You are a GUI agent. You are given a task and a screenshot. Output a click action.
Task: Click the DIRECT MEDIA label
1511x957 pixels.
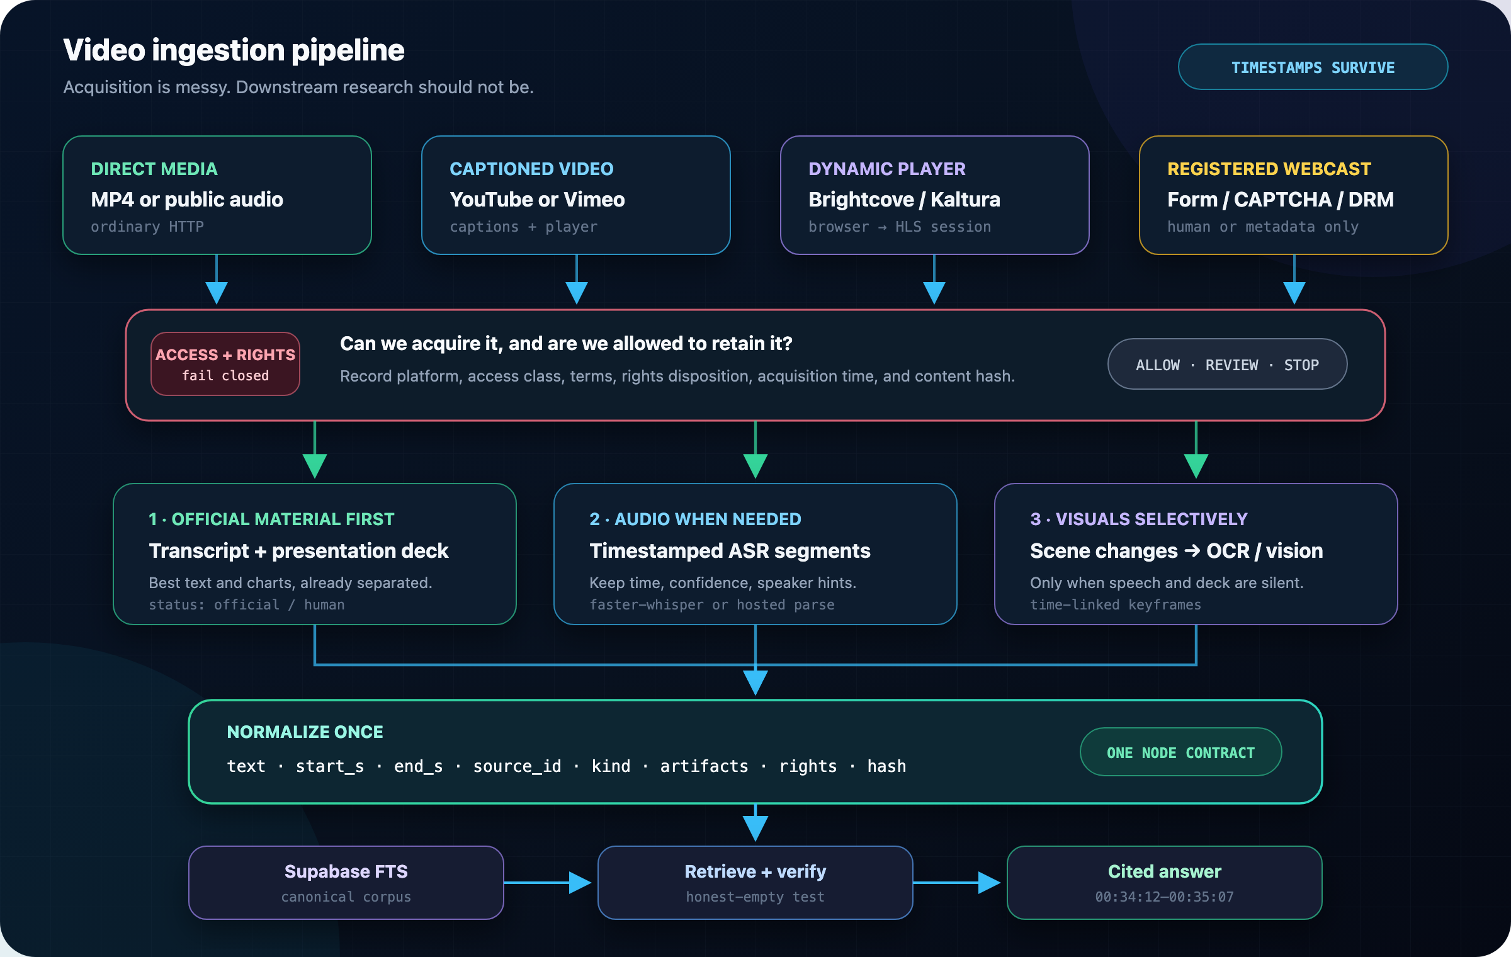tap(154, 169)
